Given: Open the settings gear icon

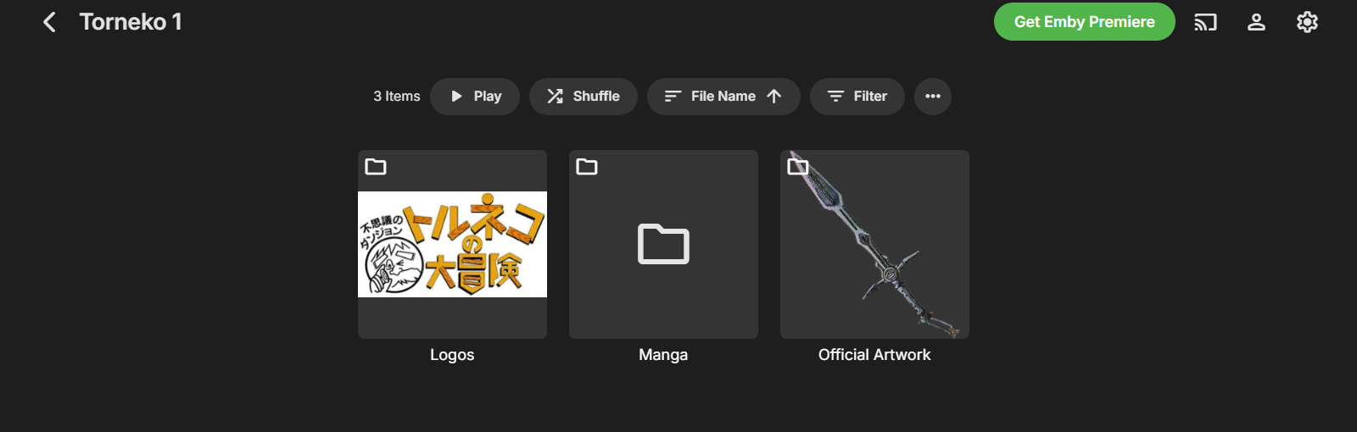Looking at the screenshot, I should click(1307, 22).
